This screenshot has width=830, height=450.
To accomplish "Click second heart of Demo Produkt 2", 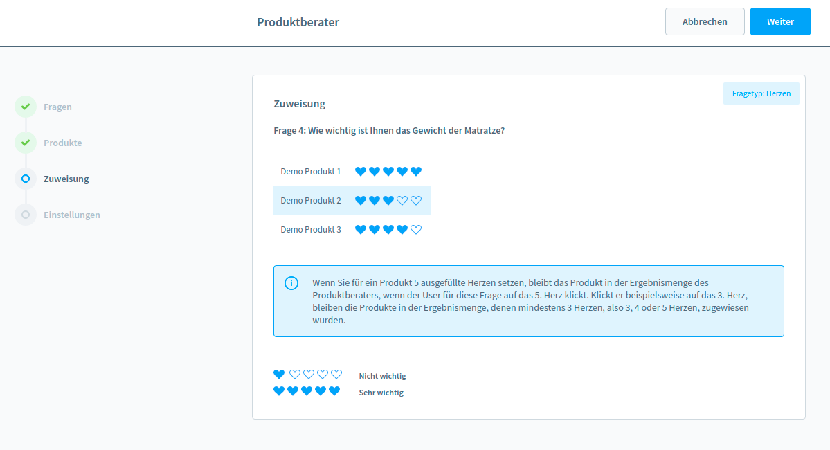I will tap(375, 201).
